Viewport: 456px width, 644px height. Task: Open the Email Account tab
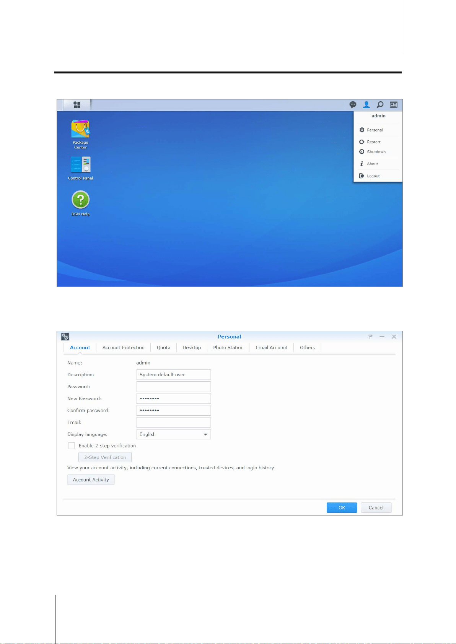(x=272, y=348)
